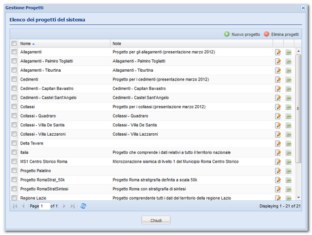Open map icon for Delta Tevere
Image resolution: width=312 pixels, height=235 pixels.
click(x=288, y=143)
